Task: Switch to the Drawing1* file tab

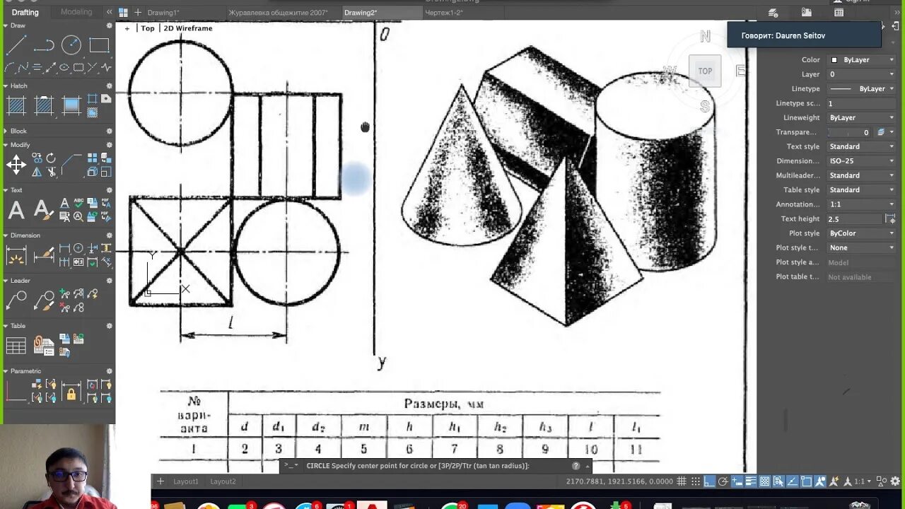Action: click(x=163, y=13)
